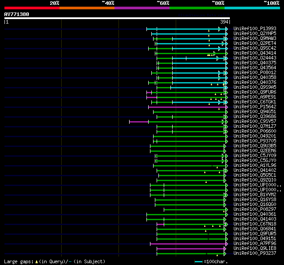Select the UniRef100_C6TN18 label
284x265 pixels.
coord(255,224)
